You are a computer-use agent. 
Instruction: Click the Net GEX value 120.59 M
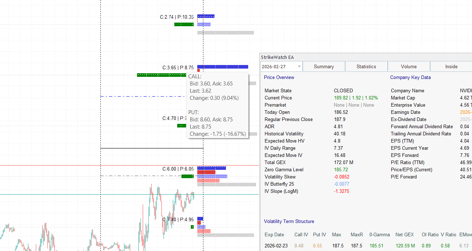click(x=405, y=246)
